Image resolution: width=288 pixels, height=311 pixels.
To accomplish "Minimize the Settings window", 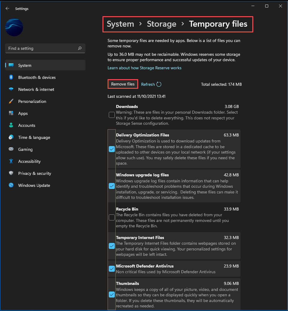I will [x=253, y=6].
